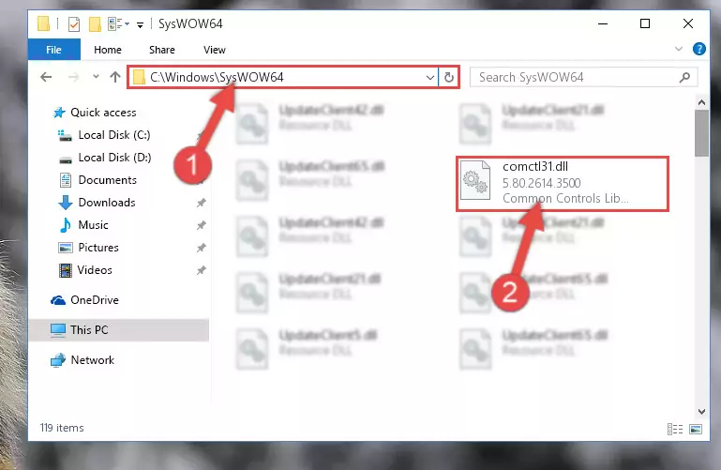Maximize the SysWOW64 window
The width and height of the screenshot is (721, 470).
coord(645,23)
